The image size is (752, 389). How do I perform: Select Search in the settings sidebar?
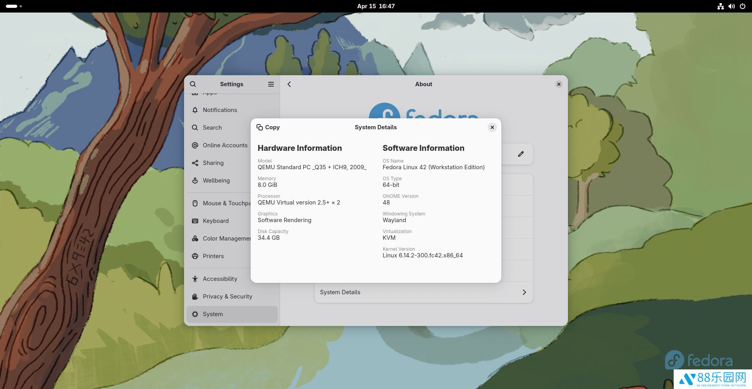pos(212,128)
